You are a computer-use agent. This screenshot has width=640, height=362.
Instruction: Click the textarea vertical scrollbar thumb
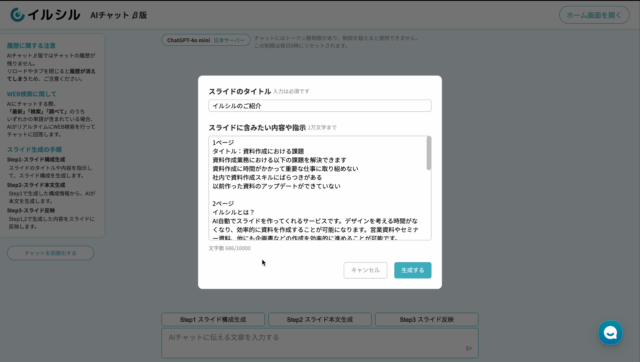point(429,154)
